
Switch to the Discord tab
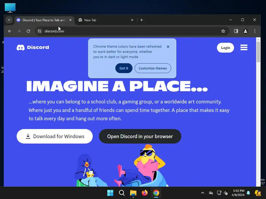[44, 20]
